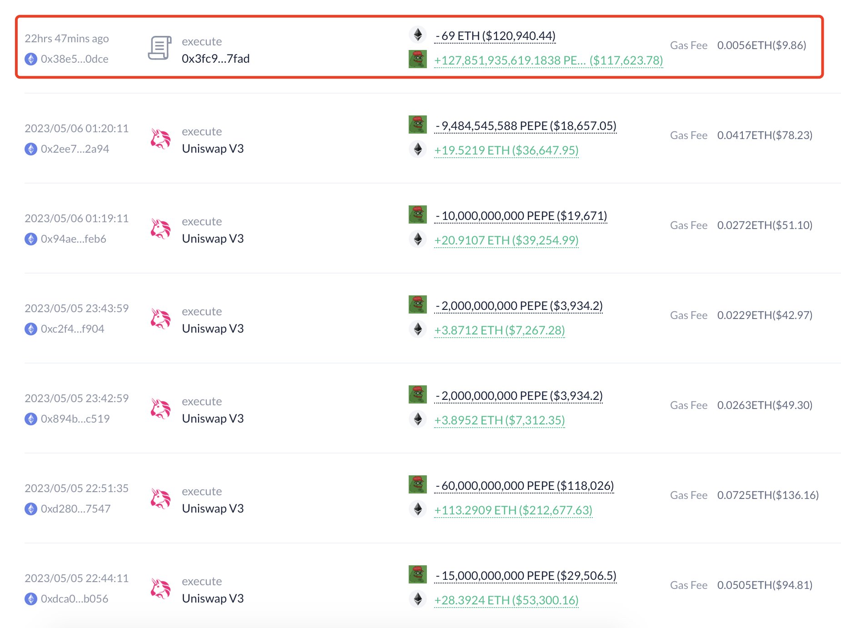Click -60,000,000,000 PEPE ($118,026) amount
The width and height of the screenshot is (841, 628).
[525, 485]
